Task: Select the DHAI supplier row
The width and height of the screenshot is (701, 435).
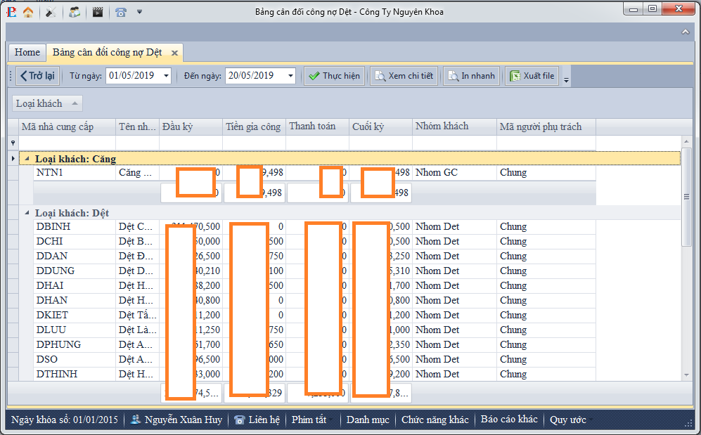Action: pos(314,286)
